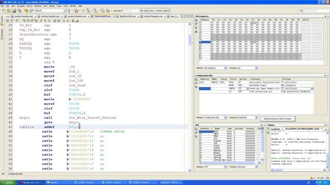Click Generate Source Code to Output button

pos(277,119)
